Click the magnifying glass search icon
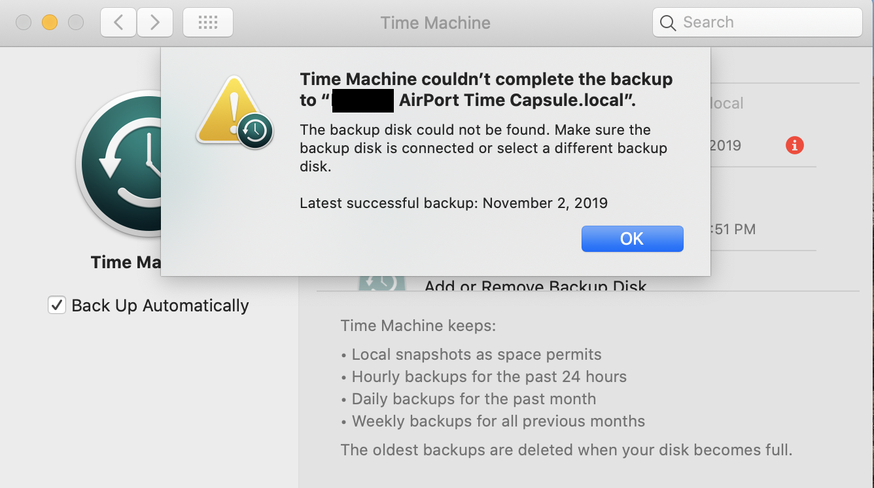 [667, 22]
